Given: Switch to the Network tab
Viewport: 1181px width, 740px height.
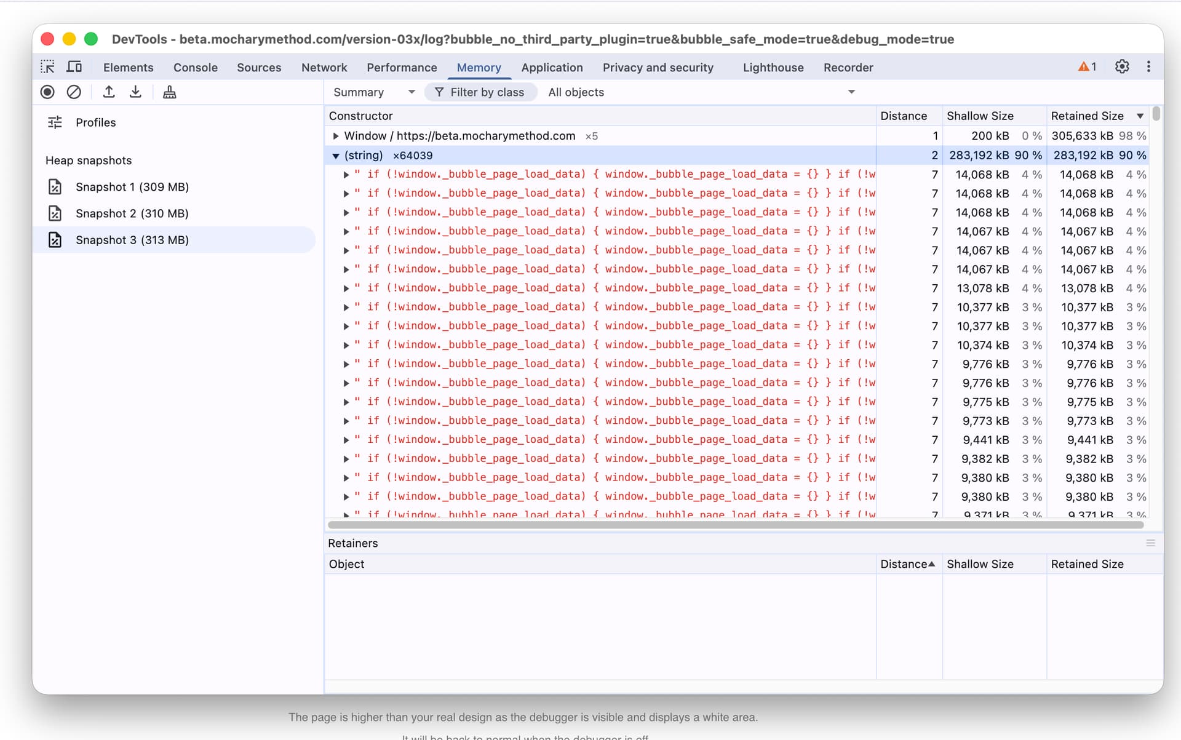Looking at the screenshot, I should click(324, 68).
